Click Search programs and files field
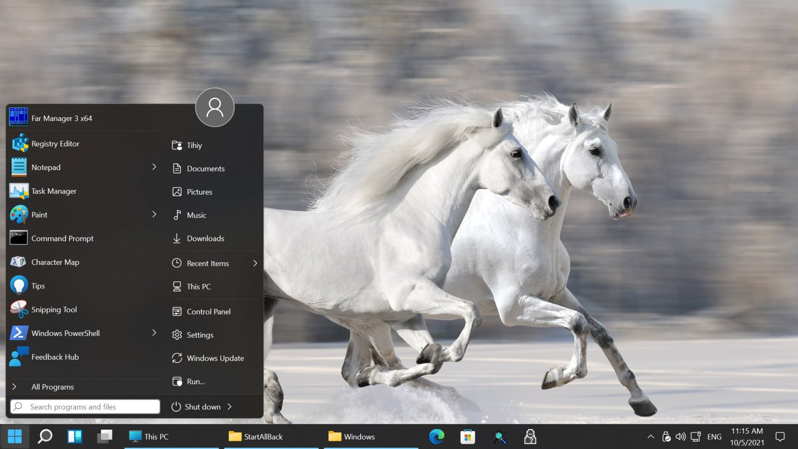Viewport: 798px width, 449px height. point(85,406)
